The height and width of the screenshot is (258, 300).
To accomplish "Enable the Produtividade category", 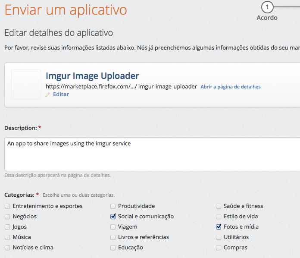I will tap(113, 206).
